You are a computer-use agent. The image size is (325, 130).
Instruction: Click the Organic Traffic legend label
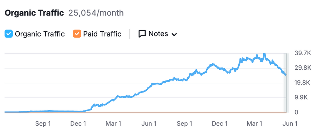[40, 34]
